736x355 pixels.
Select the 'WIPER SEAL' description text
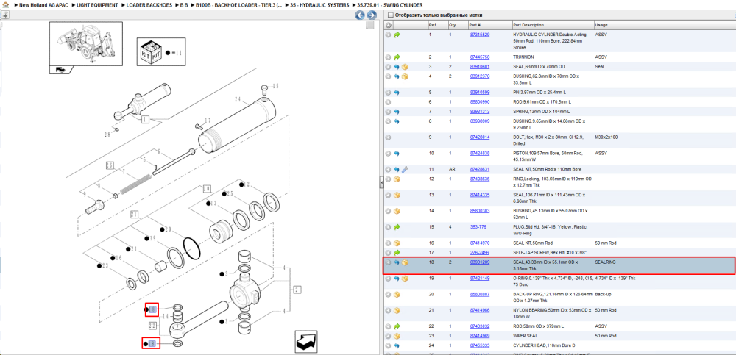524,336
